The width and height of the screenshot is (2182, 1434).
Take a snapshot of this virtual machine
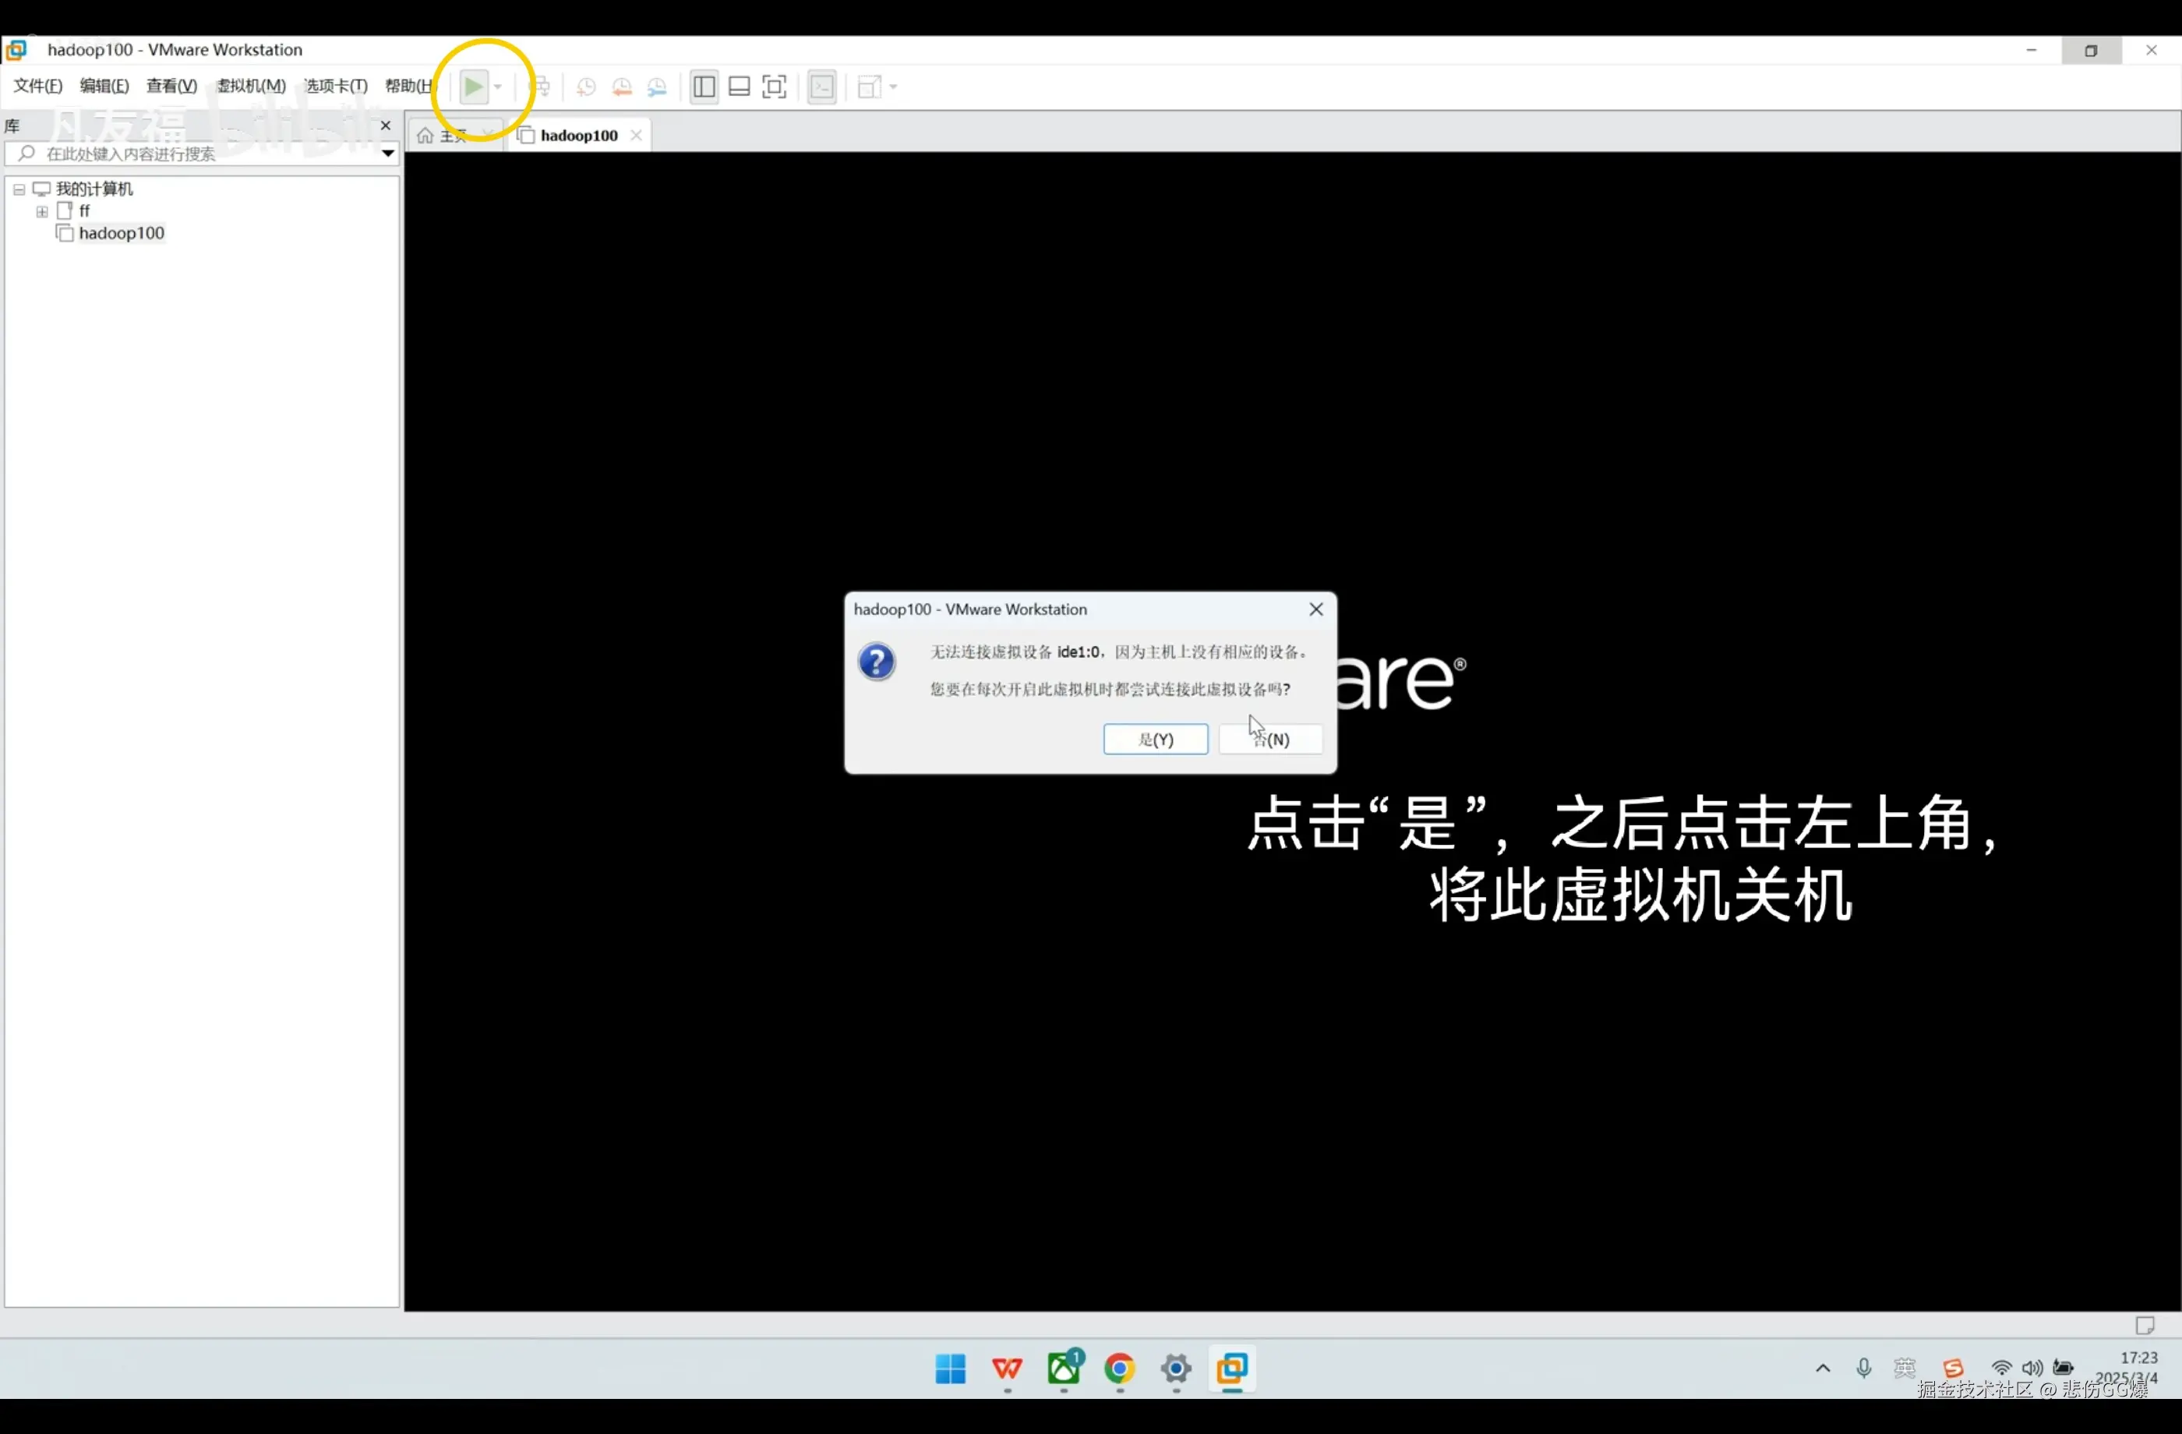586,87
